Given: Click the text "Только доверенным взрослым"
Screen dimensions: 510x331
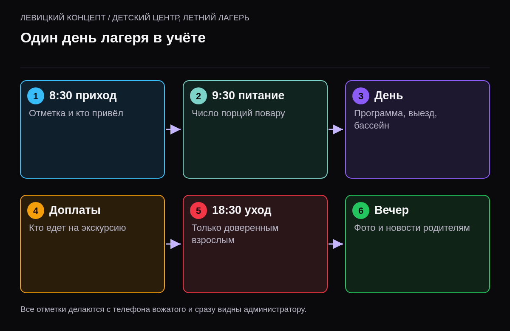Looking at the screenshot, I should click(235, 234).
